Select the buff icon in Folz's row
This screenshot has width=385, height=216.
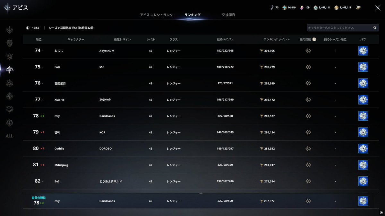363,67
